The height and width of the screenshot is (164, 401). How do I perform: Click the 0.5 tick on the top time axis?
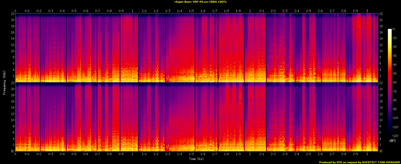[x=74, y=11]
